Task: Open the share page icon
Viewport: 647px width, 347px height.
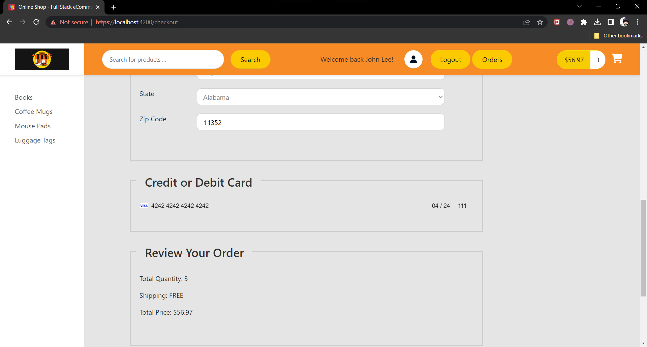Action: [526, 22]
